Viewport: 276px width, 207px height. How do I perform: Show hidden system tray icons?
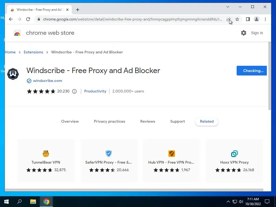coord(228,202)
